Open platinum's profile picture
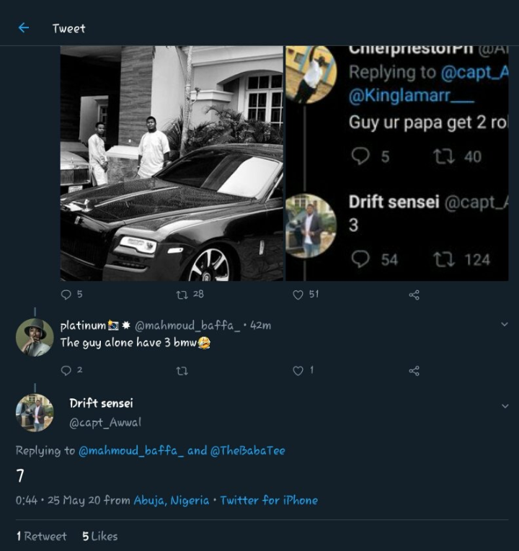 click(35, 337)
